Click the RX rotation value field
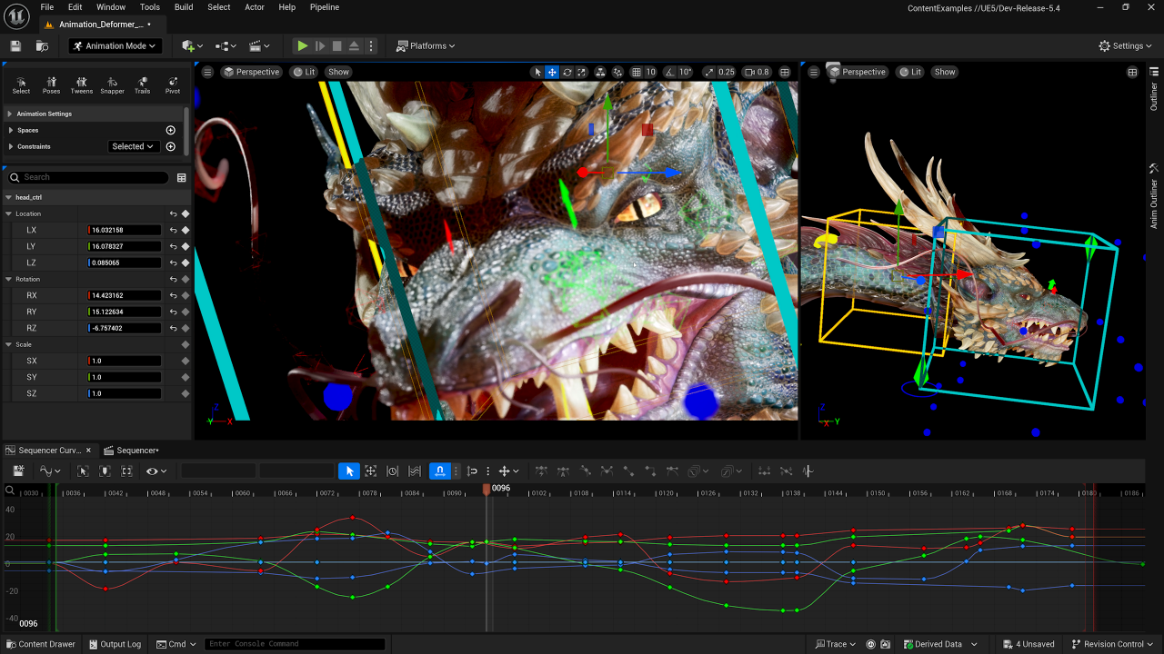 pyautogui.click(x=125, y=295)
